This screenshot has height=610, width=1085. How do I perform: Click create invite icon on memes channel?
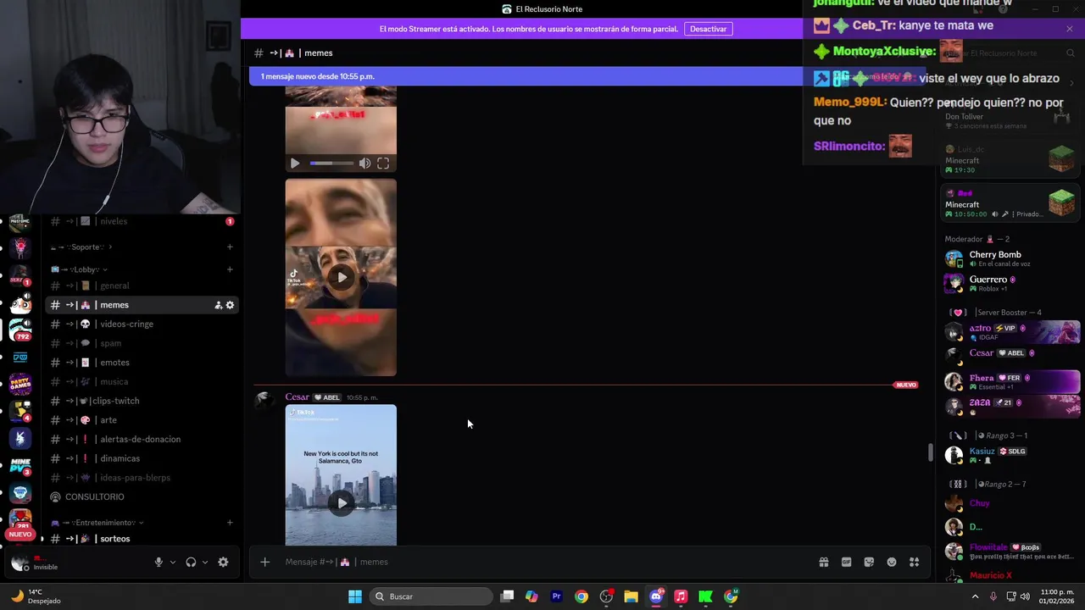click(218, 305)
